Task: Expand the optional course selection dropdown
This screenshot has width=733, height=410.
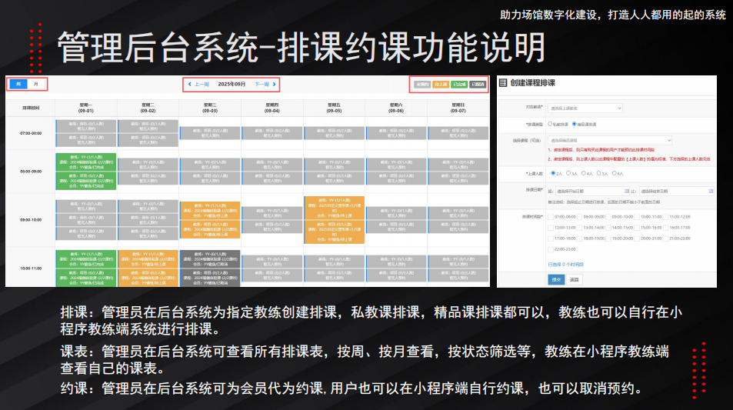Action: 610,140
